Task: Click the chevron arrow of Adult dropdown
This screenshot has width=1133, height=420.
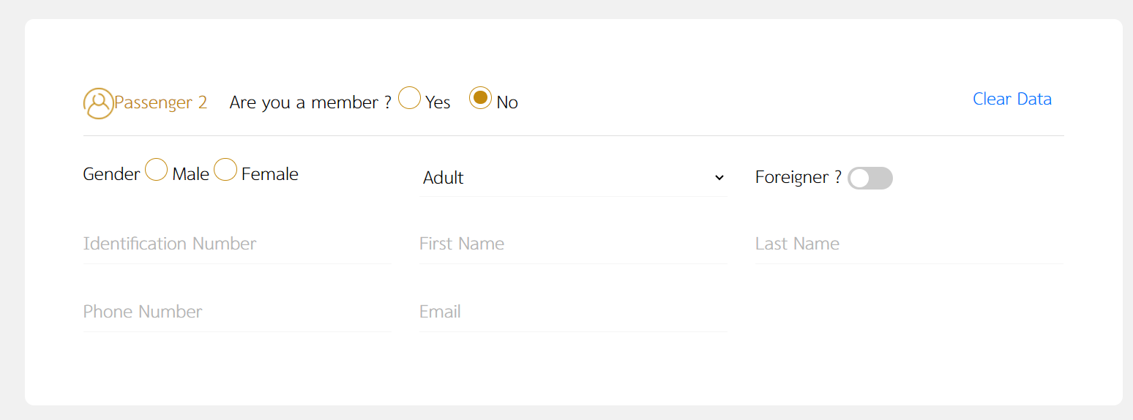Action: click(719, 178)
